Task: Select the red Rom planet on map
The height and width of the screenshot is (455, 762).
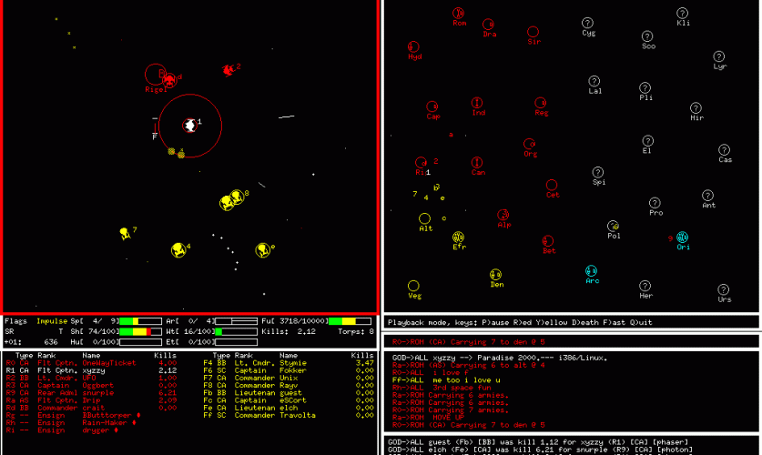Action: coord(459,14)
